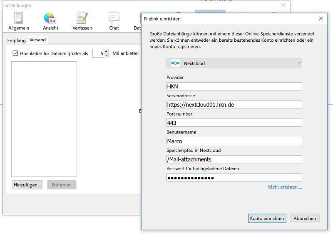
Task: Click the Benutzername field with Marco
Action: (234, 141)
